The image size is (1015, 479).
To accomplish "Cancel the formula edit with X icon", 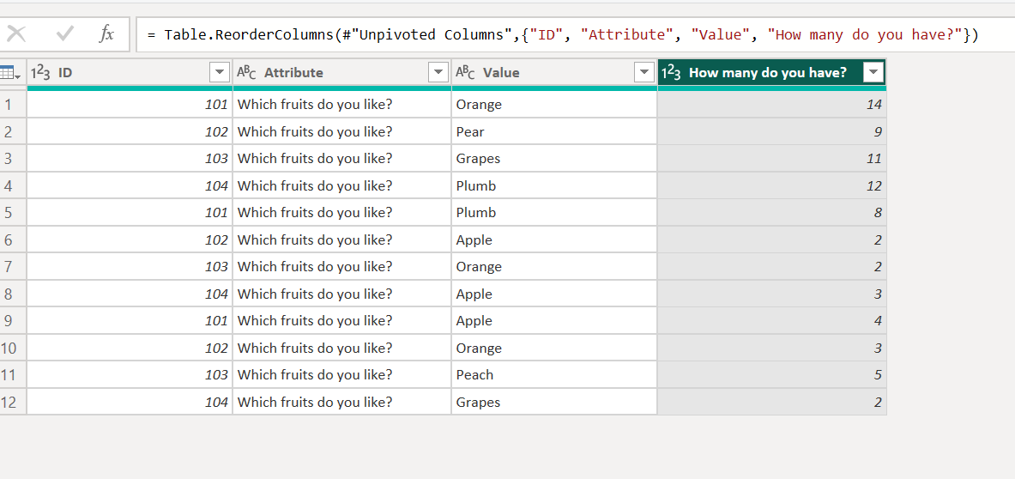I will [15, 34].
